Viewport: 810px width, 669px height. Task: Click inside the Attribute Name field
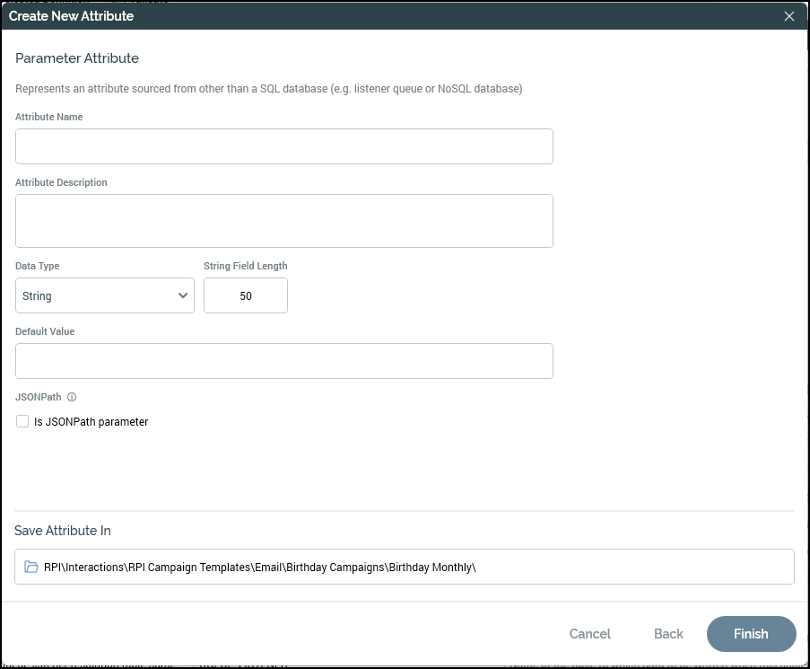[283, 146]
